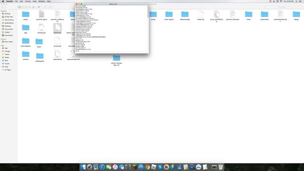The image size is (304, 171).
Task: Filter by Purple tag in sidebar
Action: click(7, 64)
